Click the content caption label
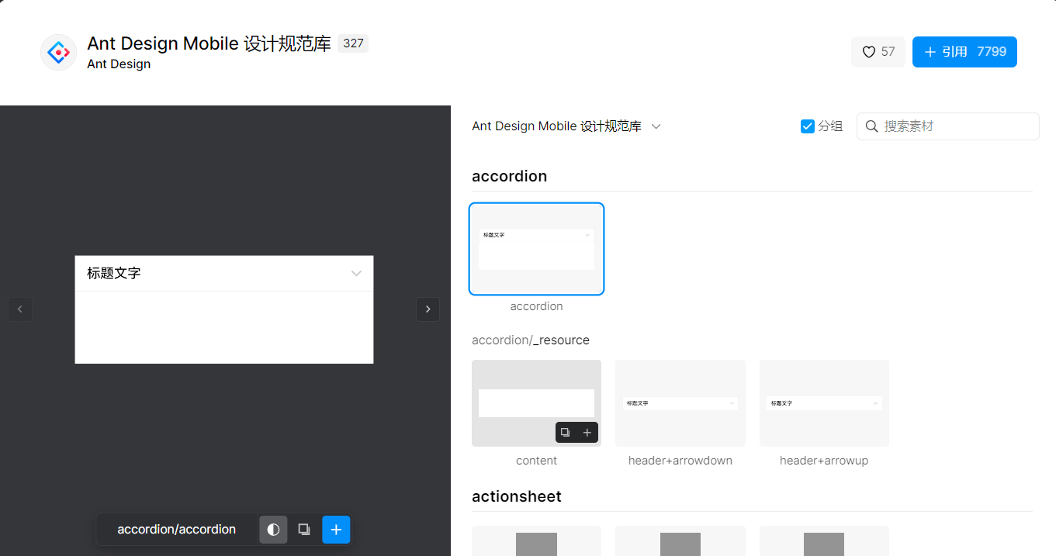 pos(536,461)
